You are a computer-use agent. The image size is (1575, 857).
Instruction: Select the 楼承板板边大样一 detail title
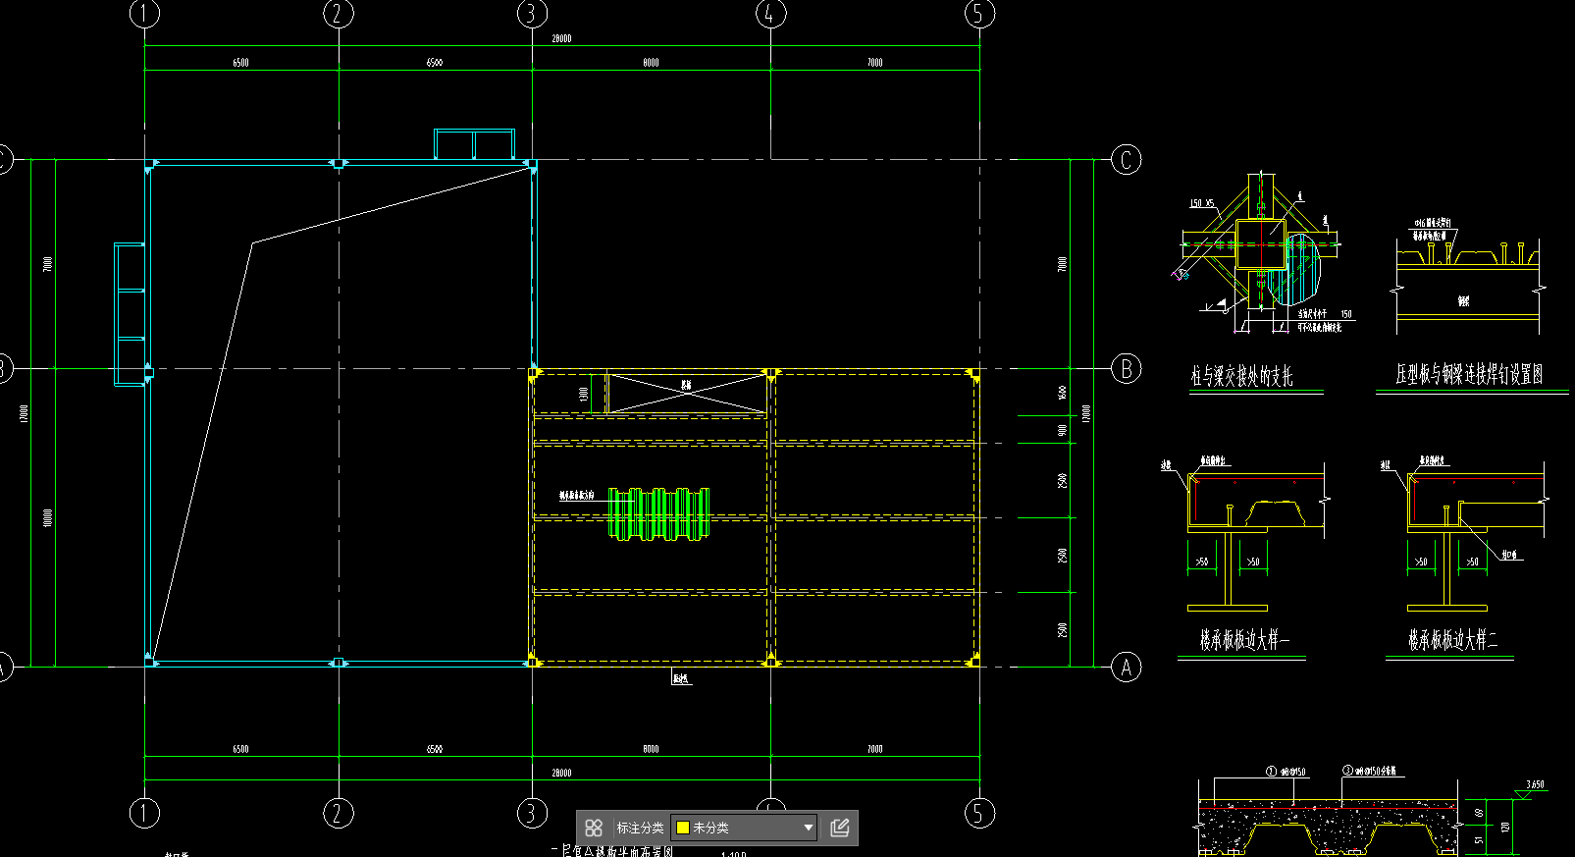tap(1243, 640)
